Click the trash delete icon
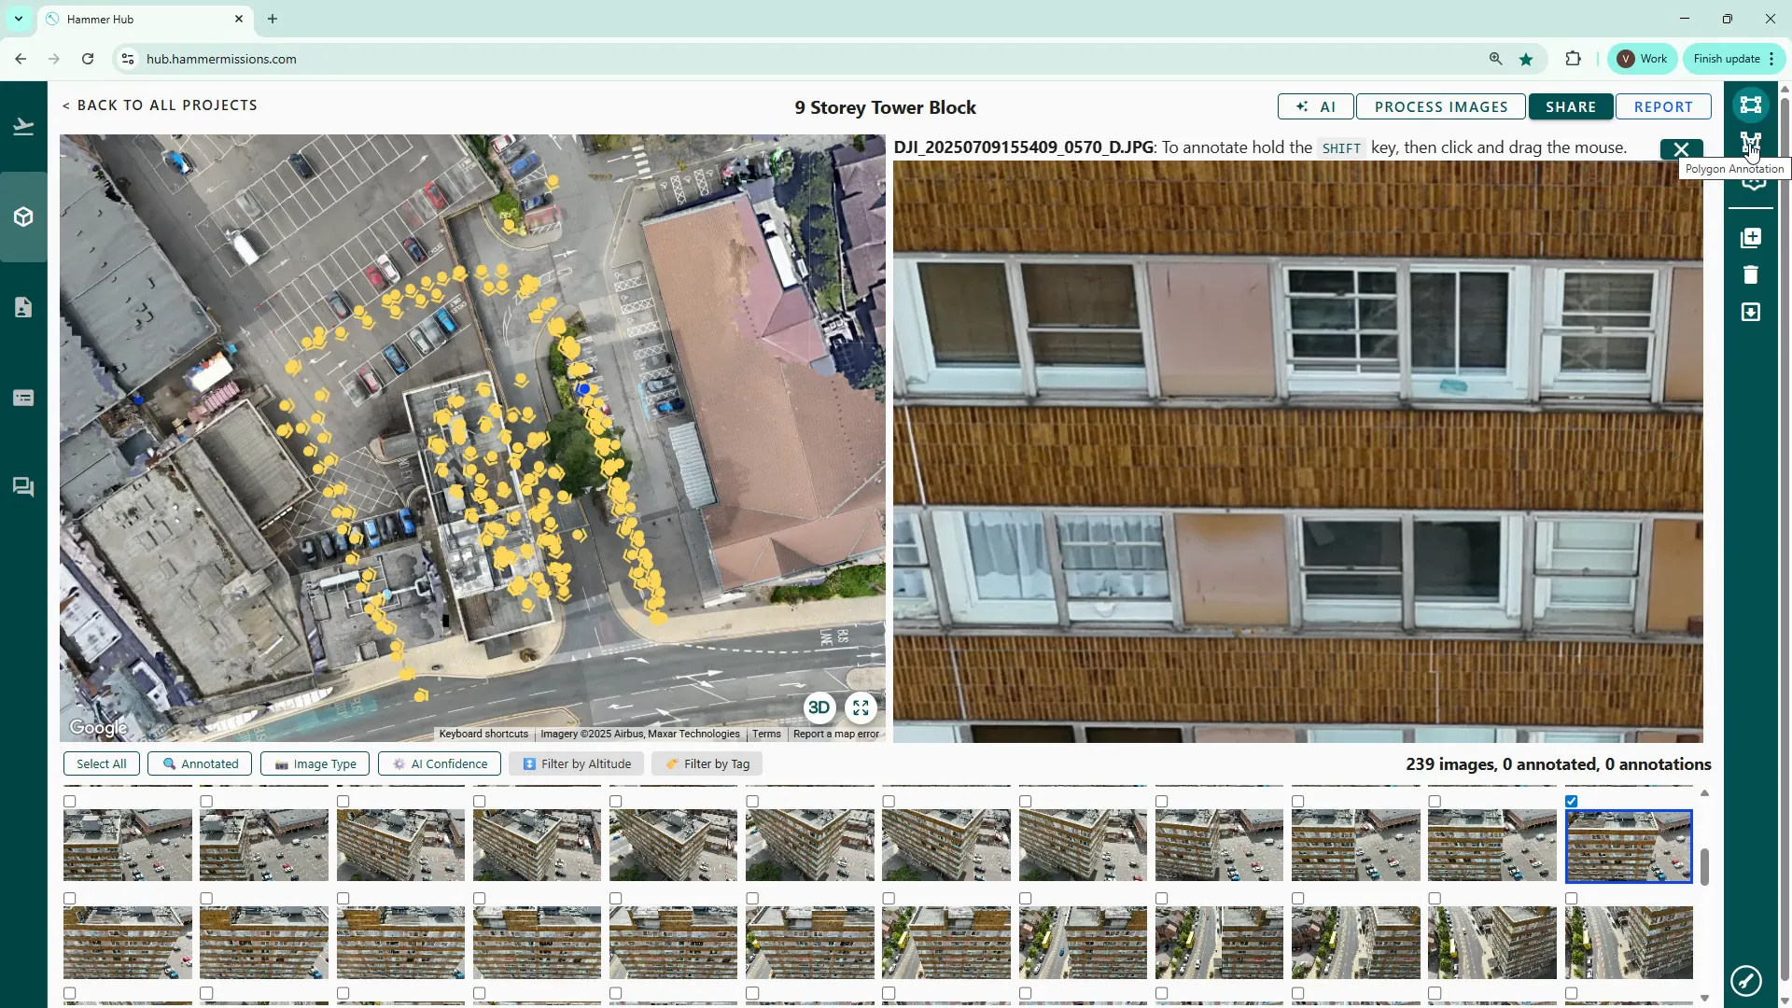 [x=1750, y=274]
